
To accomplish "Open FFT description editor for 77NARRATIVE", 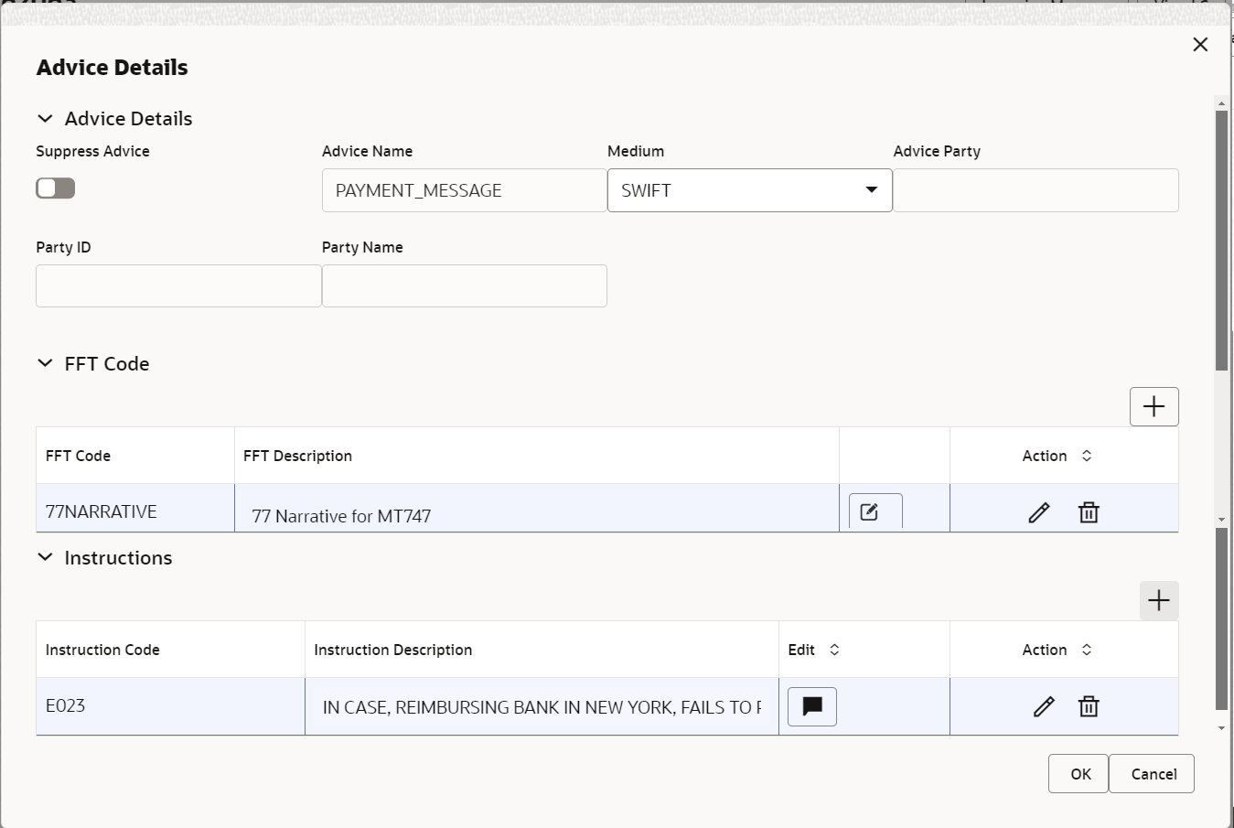I will 875,512.
